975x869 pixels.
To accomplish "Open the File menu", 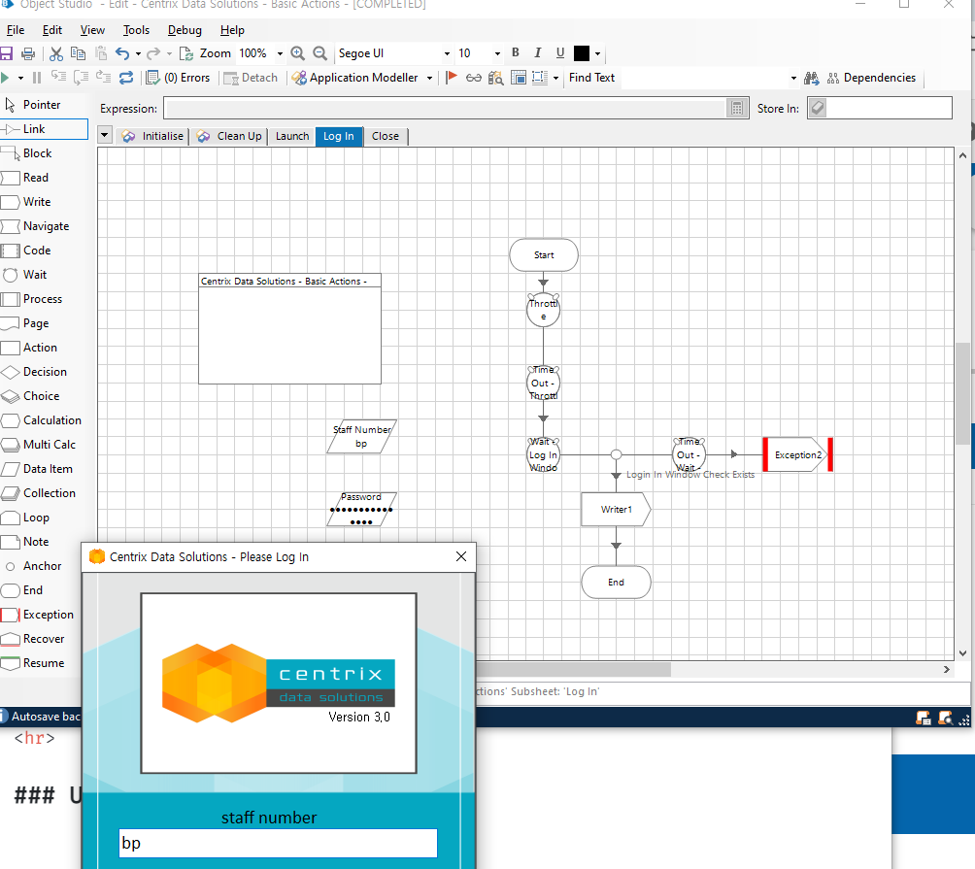I will [x=16, y=30].
